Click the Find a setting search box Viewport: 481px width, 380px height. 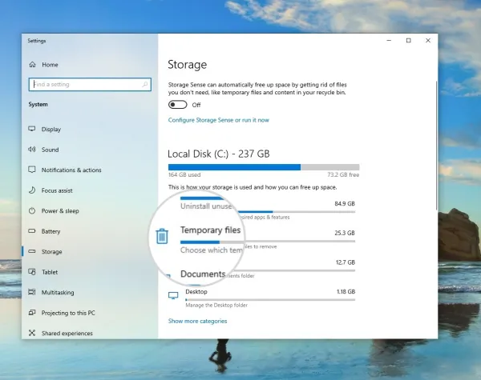(90, 84)
